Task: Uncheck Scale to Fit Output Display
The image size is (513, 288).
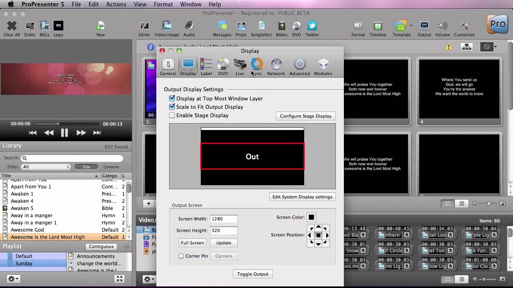Action: [172, 107]
